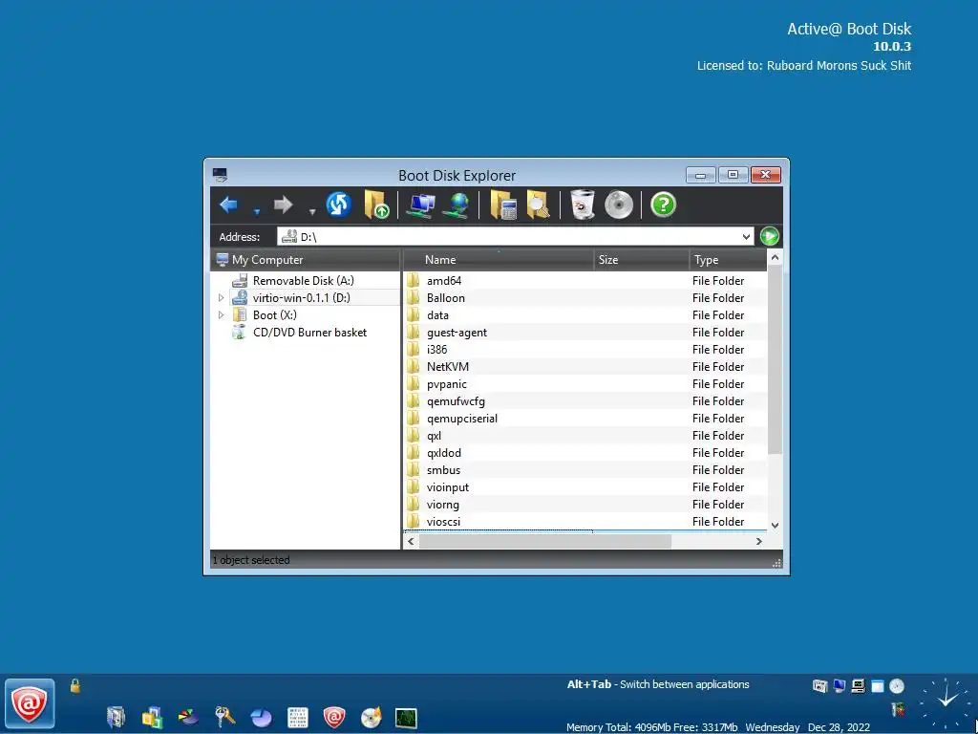Viewport: 978px width, 734px height.
Task: Launch the pie chart partition taskbar icon
Action: pyautogui.click(x=188, y=717)
